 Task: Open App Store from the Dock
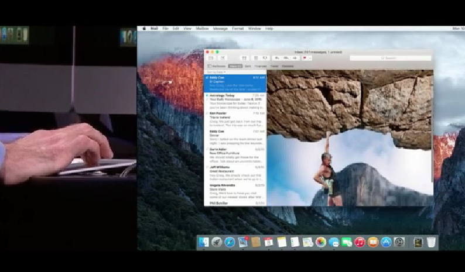tap(386, 242)
